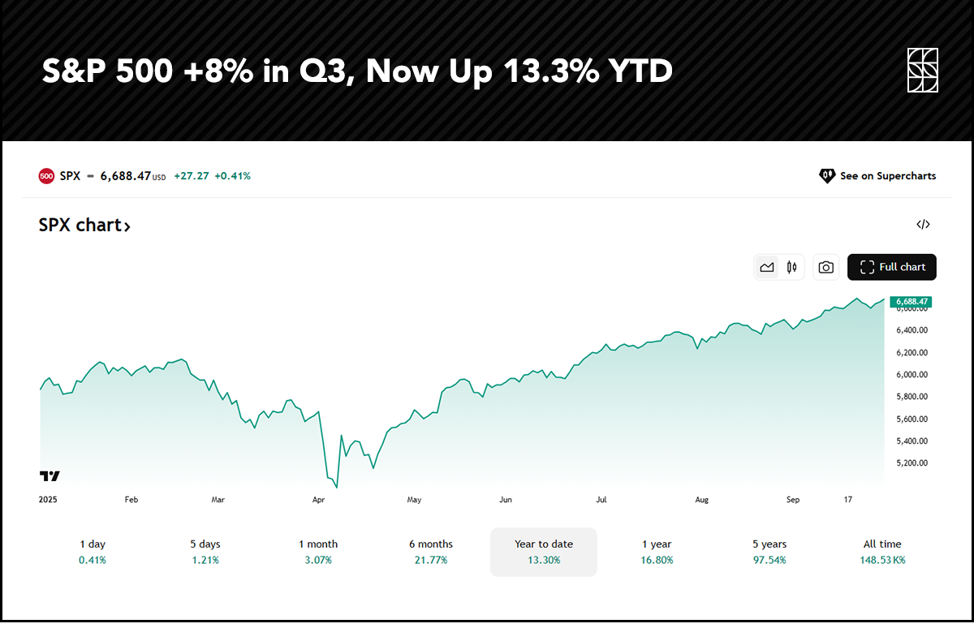974x628 pixels.
Task: Click the embed code icon
Action: (x=923, y=225)
